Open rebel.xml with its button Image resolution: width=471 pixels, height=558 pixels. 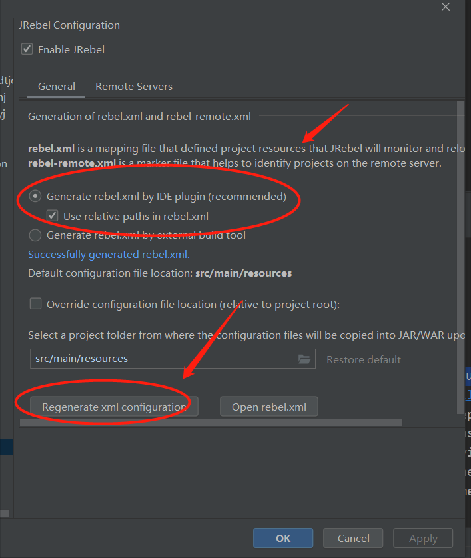[x=268, y=405]
